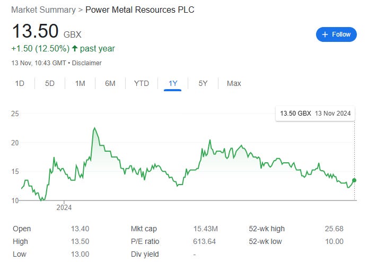This screenshot has height=262, width=368.
Task: Click the Open value 13.40
Action: [80, 229]
